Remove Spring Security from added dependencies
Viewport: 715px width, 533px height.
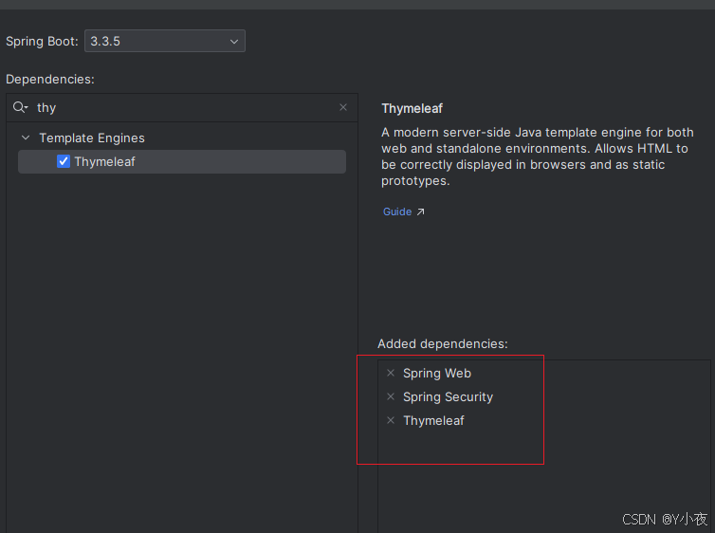391,396
